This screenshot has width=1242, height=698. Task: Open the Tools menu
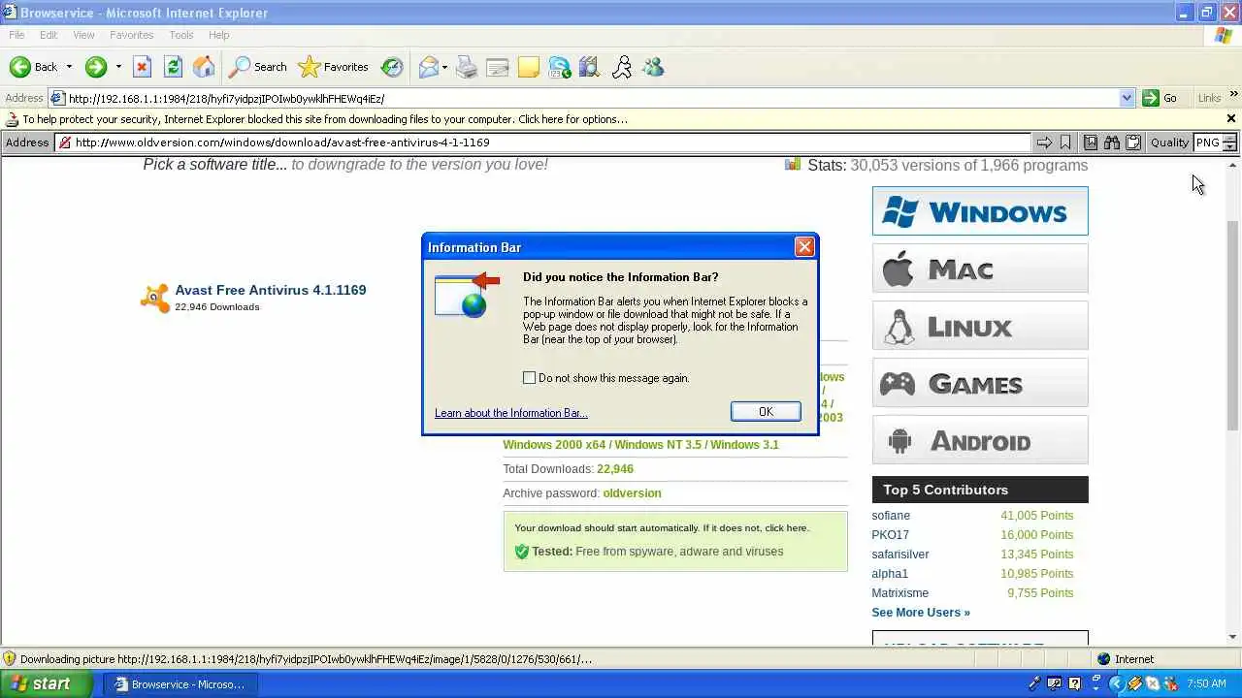[x=181, y=35]
